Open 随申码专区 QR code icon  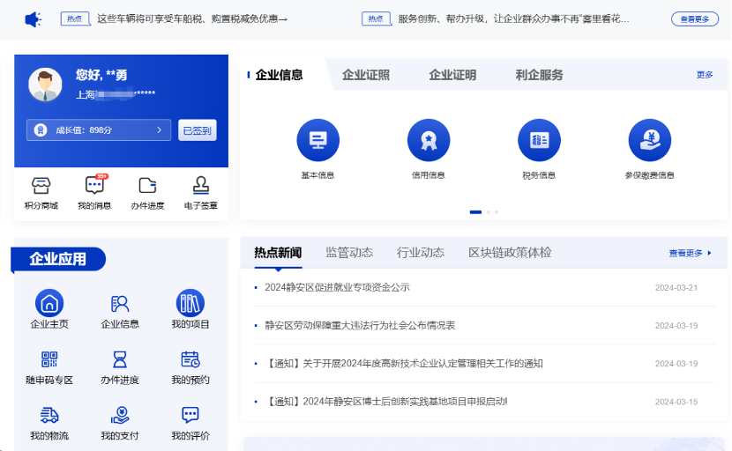(x=49, y=359)
